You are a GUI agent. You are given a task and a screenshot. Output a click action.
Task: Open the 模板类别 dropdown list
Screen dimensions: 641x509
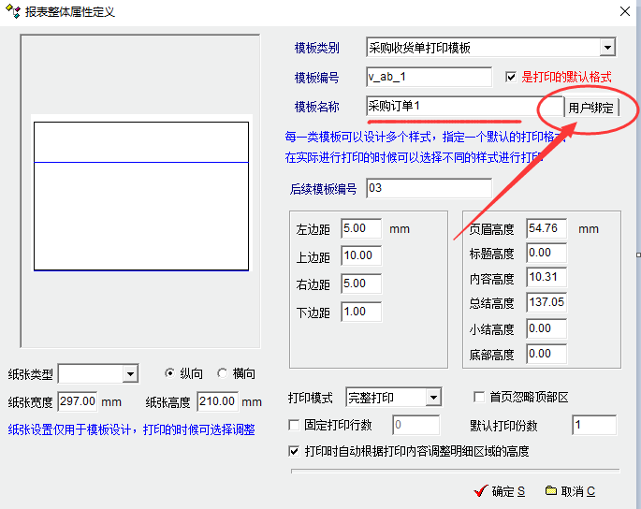(607, 48)
